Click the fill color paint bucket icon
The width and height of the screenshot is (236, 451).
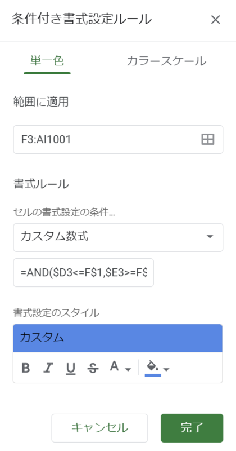pos(152,366)
